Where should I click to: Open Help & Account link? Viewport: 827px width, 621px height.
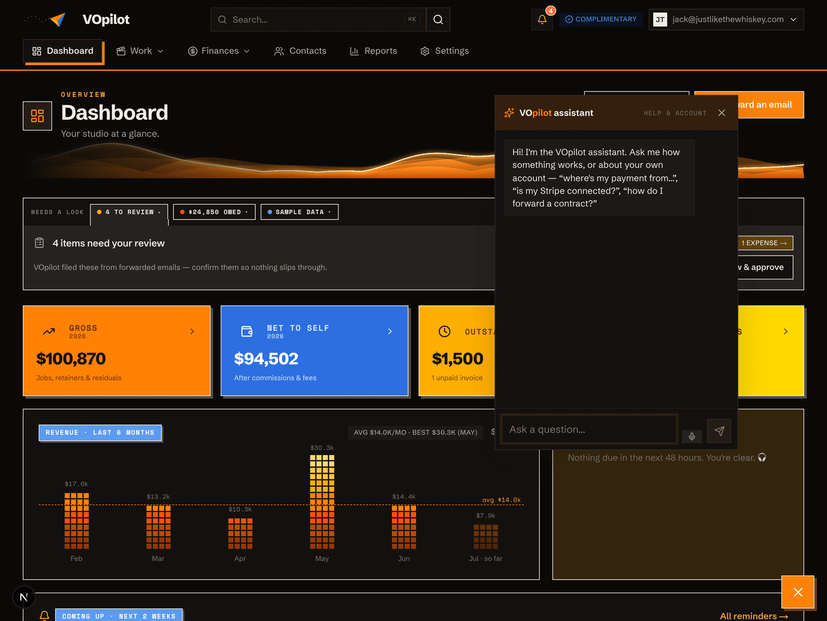(675, 113)
